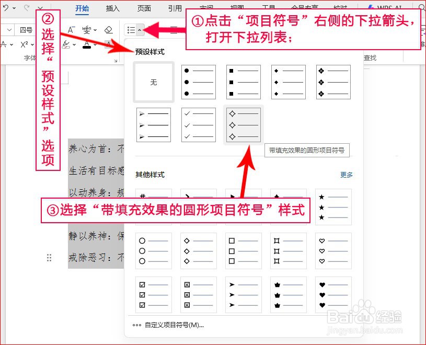Click the decrease font size A⁻ icon

71,29
